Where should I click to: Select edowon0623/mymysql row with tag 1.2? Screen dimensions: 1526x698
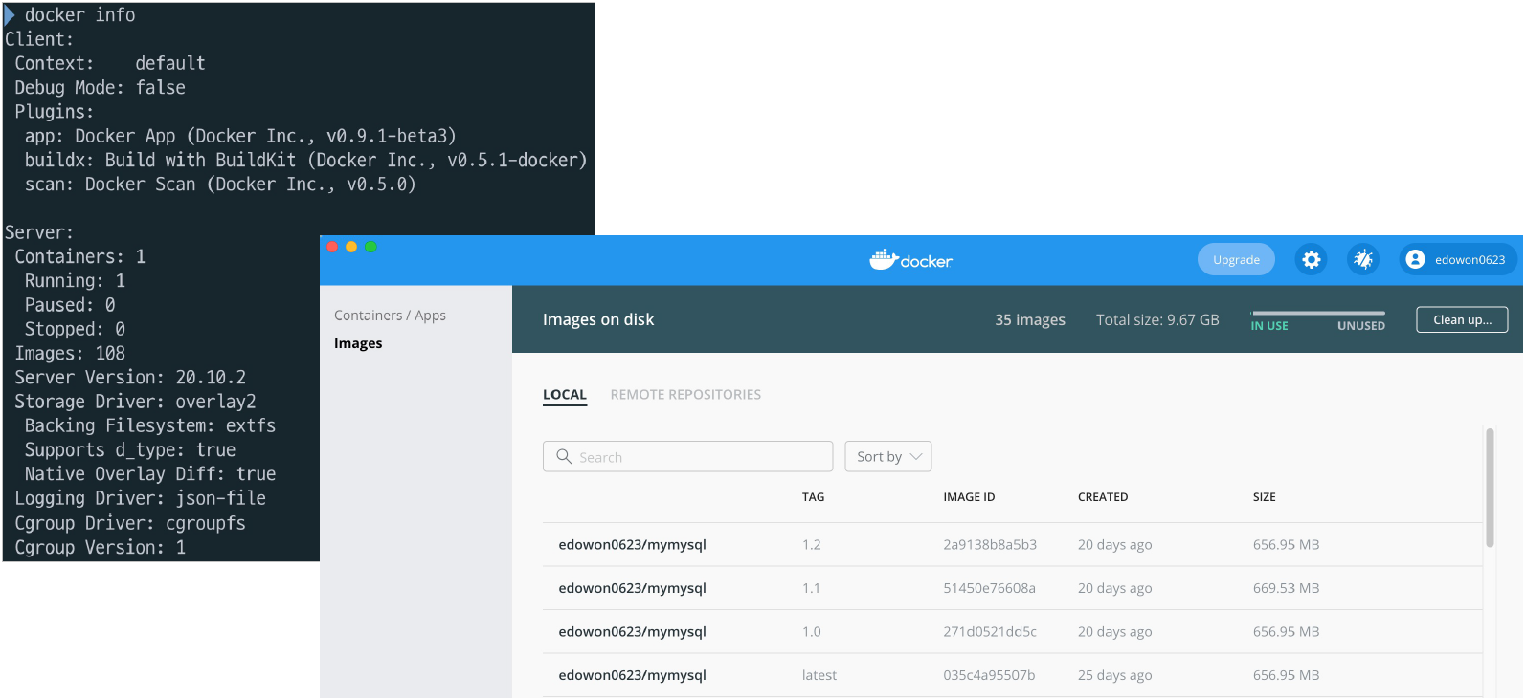[1012, 544]
